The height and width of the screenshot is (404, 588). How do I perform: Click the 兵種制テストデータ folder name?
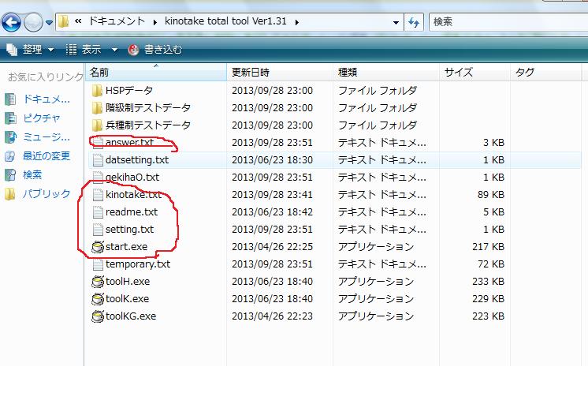click(x=147, y=125)
